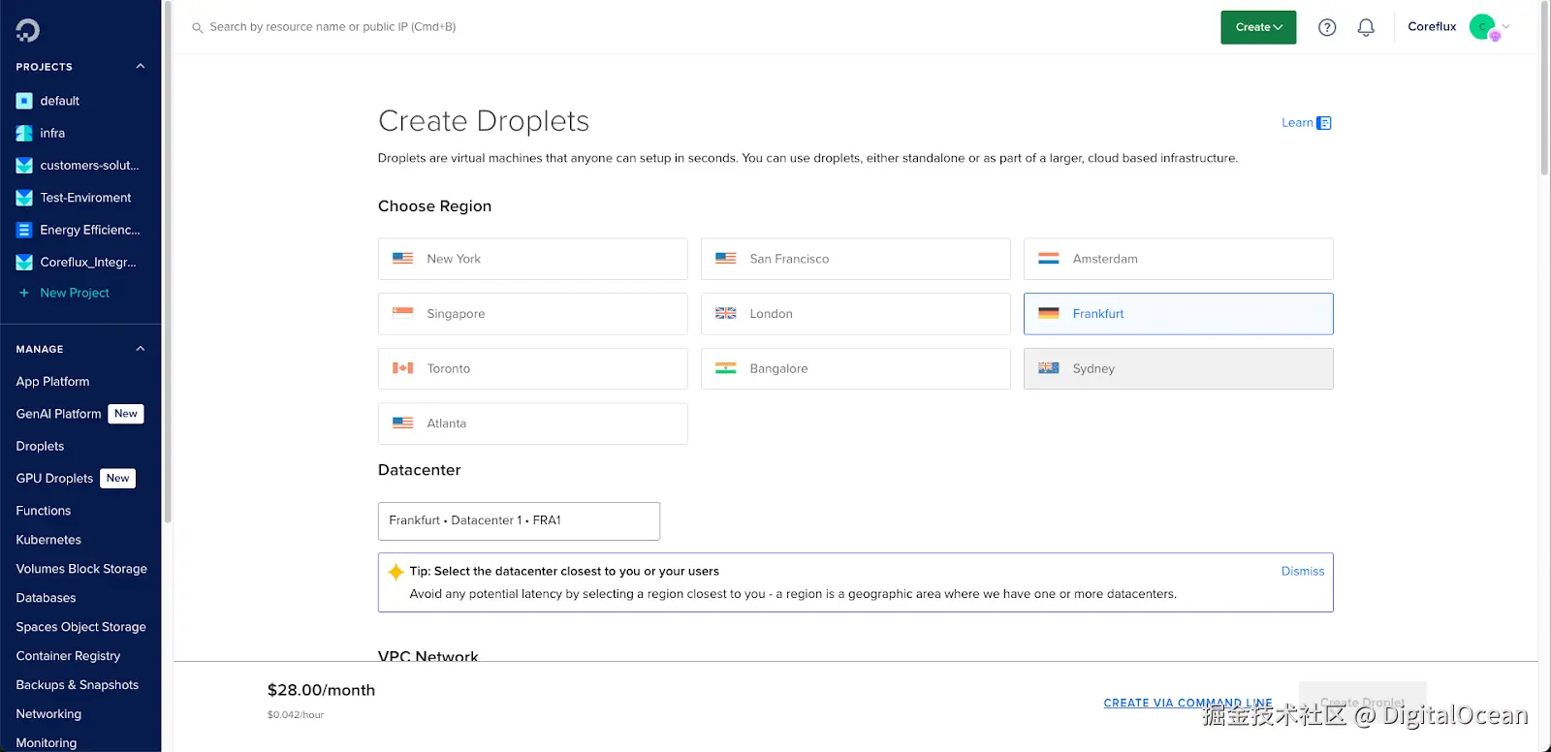Open GPU Droplets in sidebar
Screen dimensions: 1551x752
[54, 478]
